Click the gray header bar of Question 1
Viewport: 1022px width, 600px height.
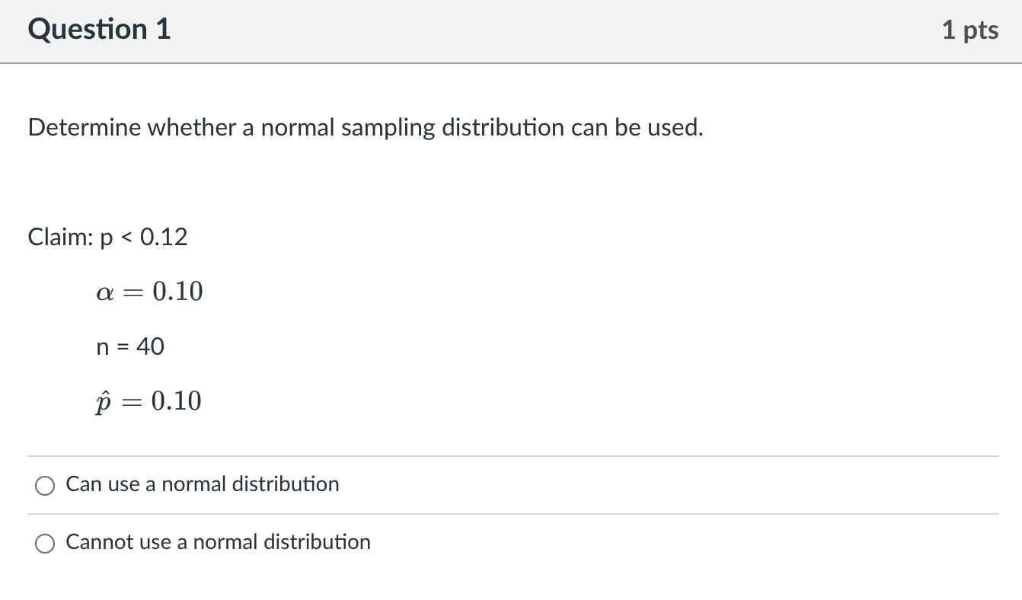[510, 30]
